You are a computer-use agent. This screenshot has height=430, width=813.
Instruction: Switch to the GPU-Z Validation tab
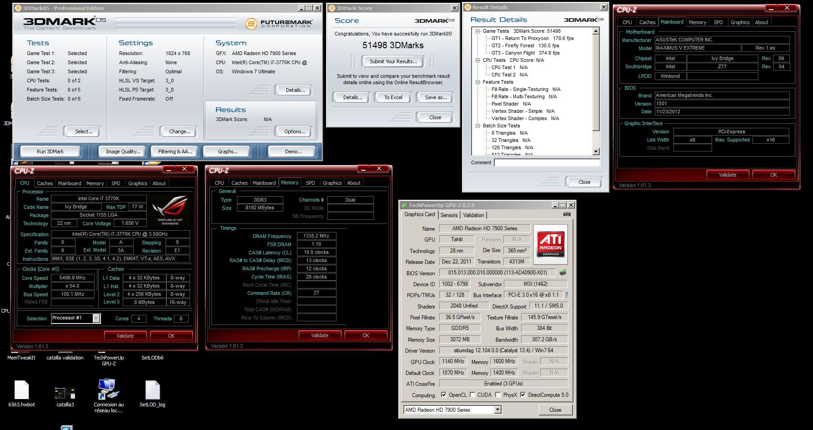(x=473, y=215)
